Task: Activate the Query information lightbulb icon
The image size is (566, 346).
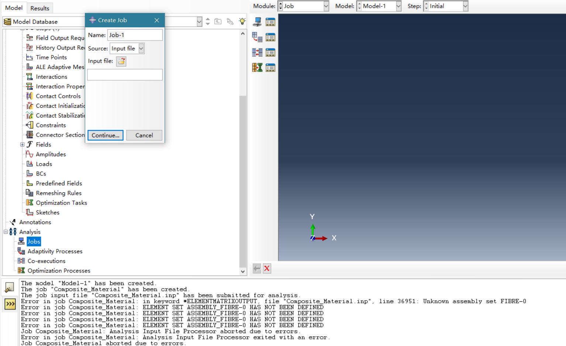Action: click(242, 21)
